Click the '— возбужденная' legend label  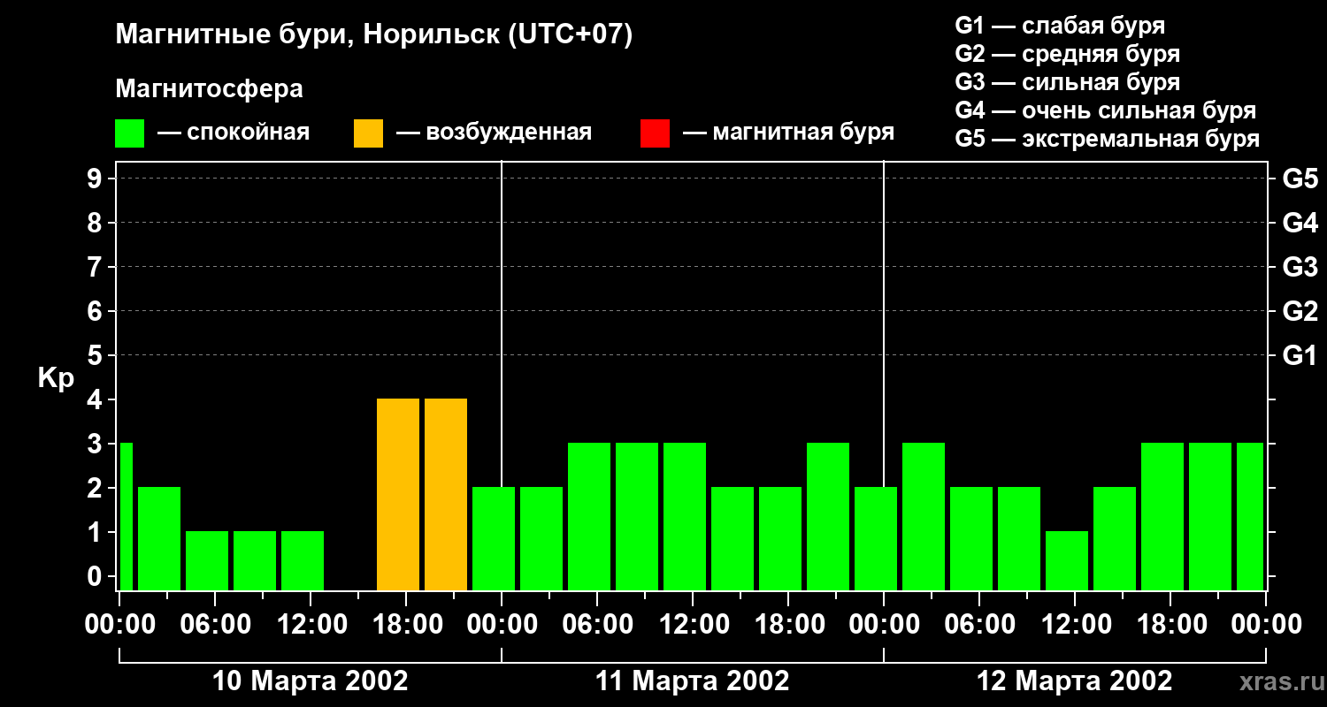click(x=494, y=133)
